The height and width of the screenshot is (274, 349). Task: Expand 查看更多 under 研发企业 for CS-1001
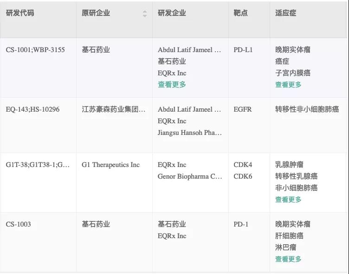coord(172,85)
